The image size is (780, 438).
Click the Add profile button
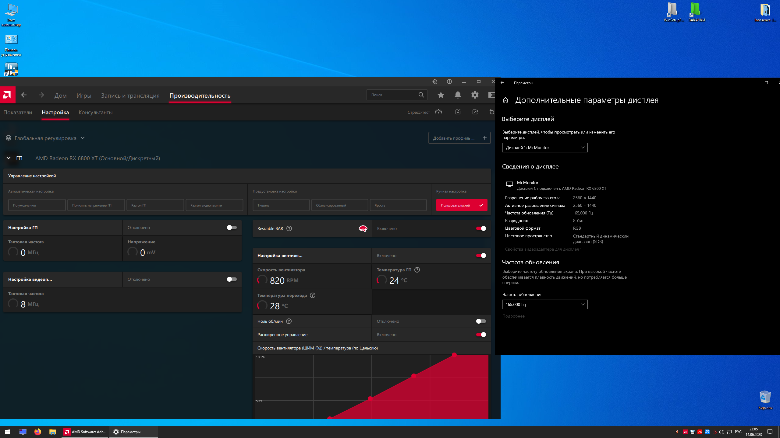(459, 138)
